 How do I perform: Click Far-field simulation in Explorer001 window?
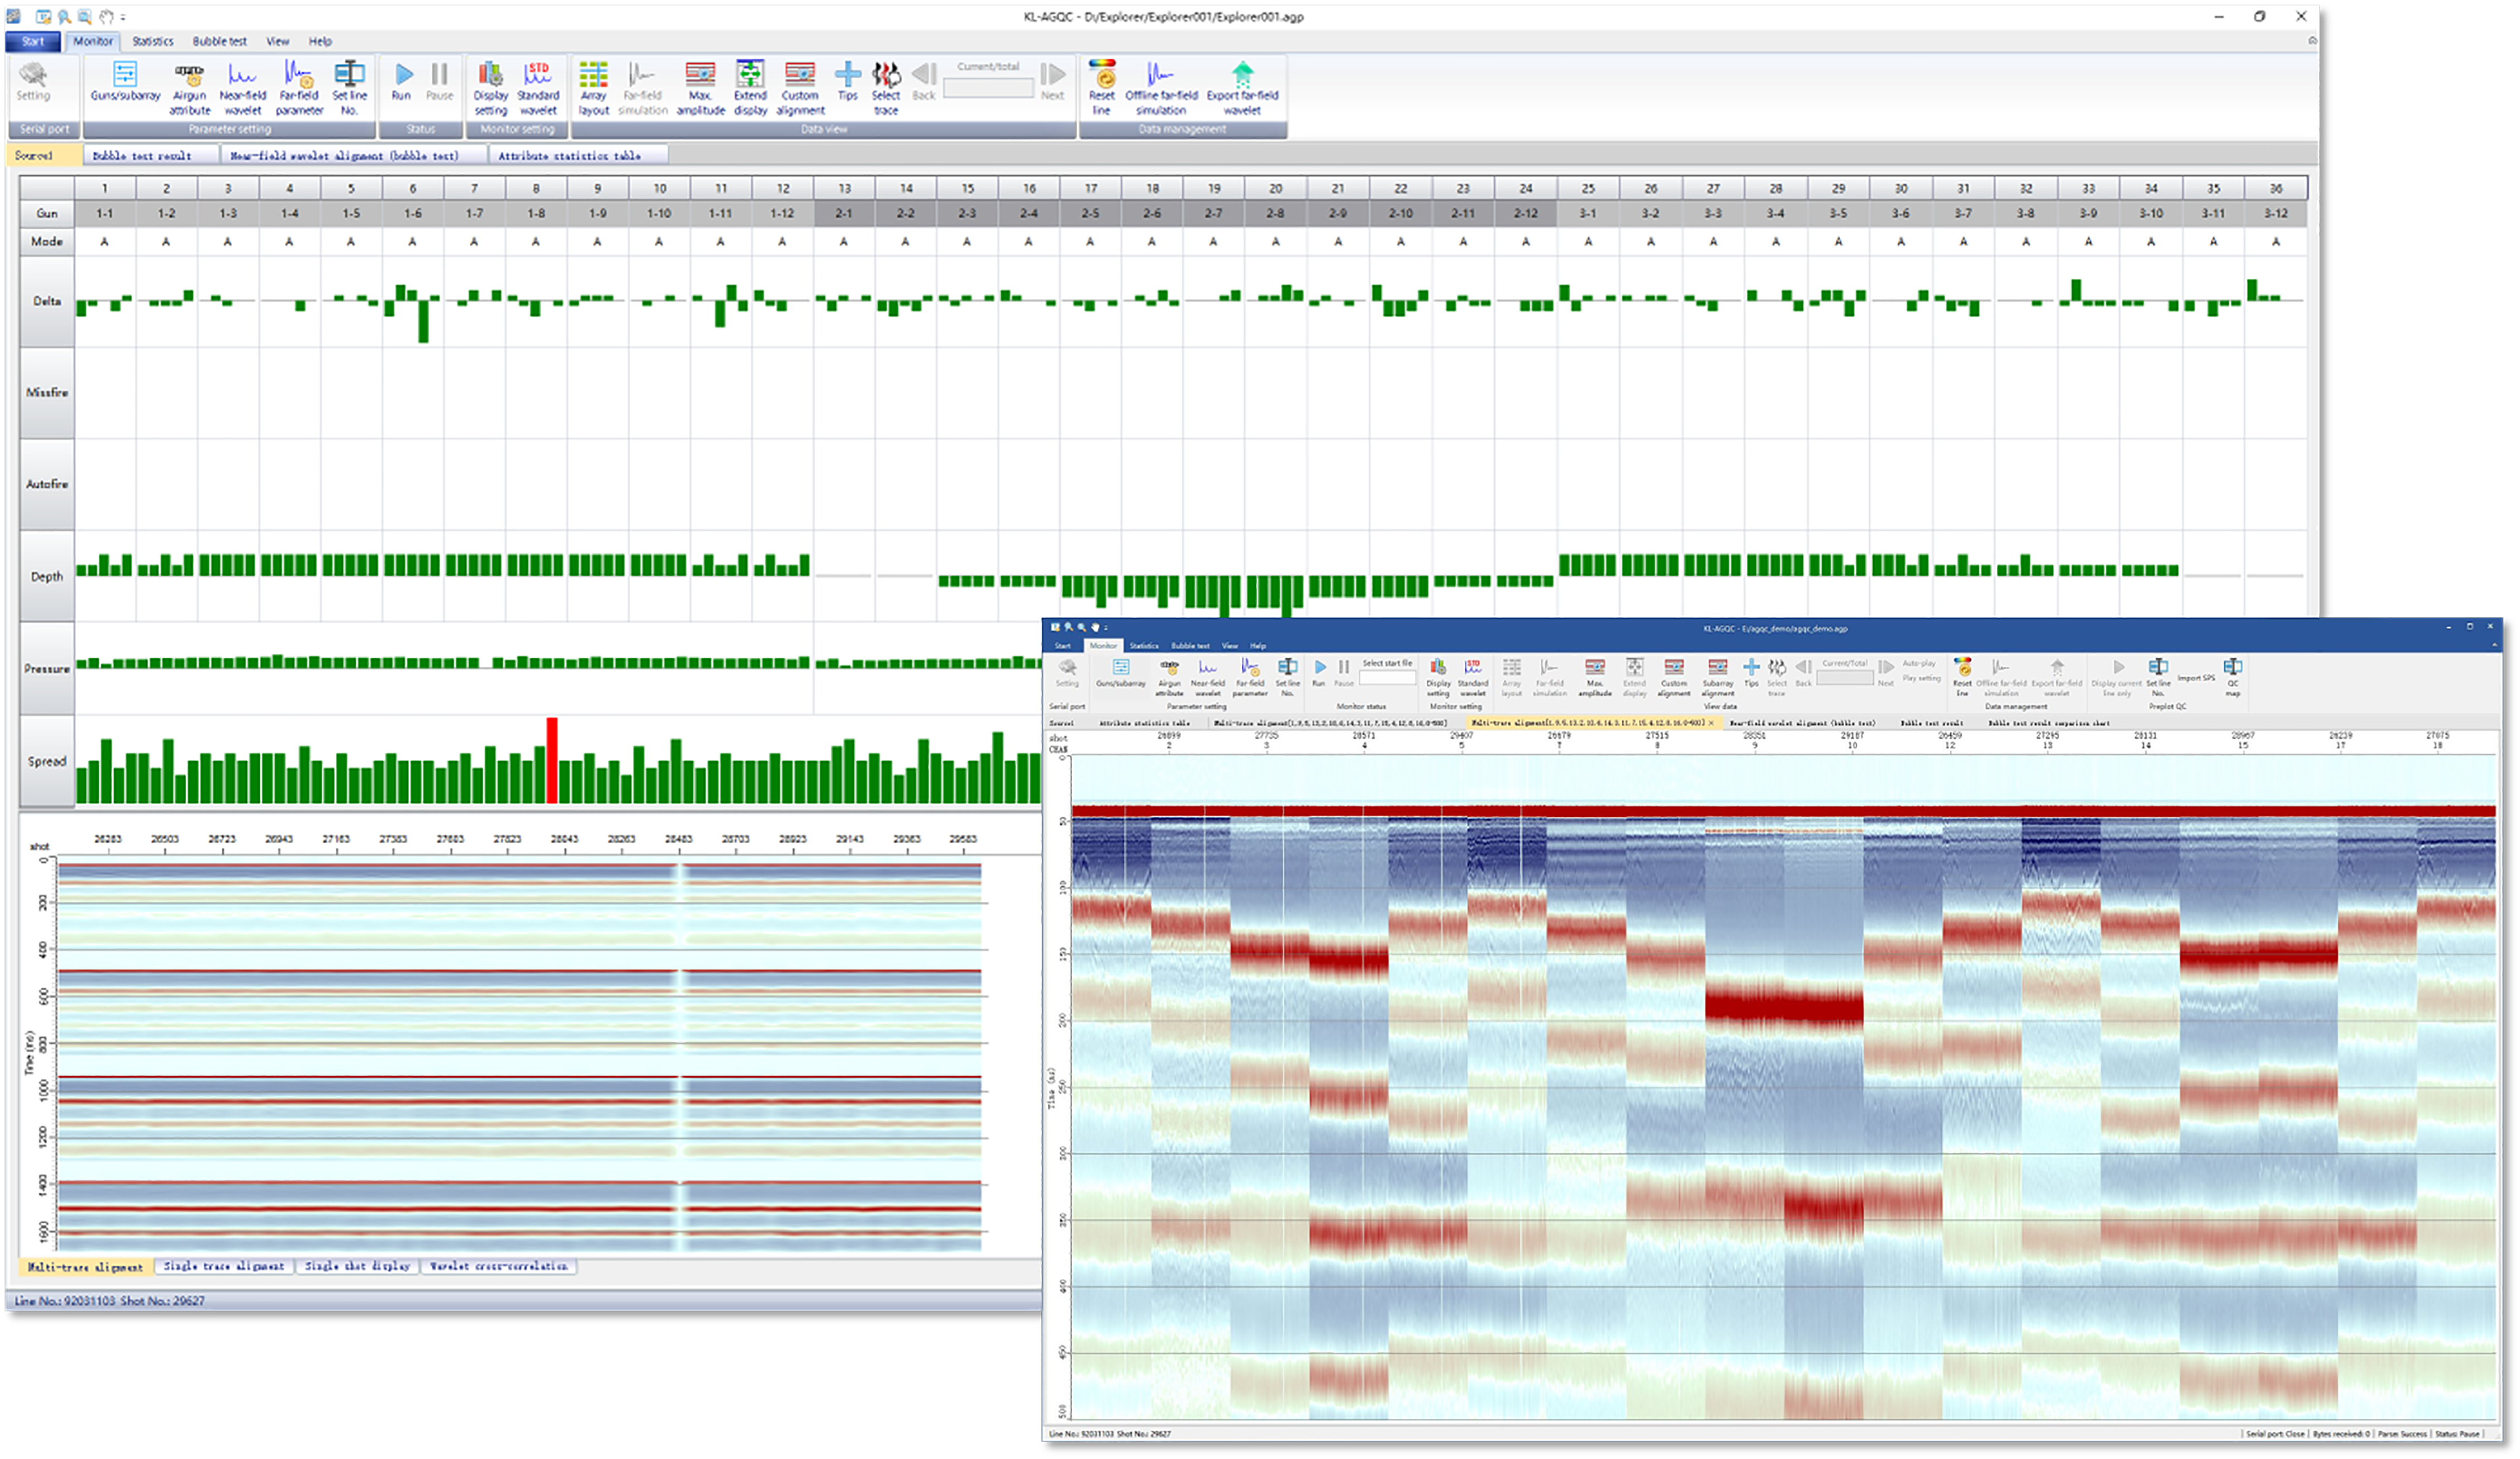click(642, 88)
